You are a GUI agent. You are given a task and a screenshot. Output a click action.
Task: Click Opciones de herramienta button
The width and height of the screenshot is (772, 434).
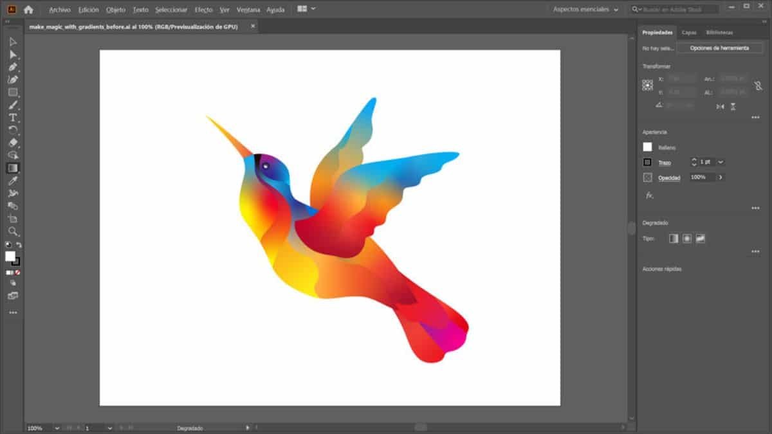coord(719,48)
